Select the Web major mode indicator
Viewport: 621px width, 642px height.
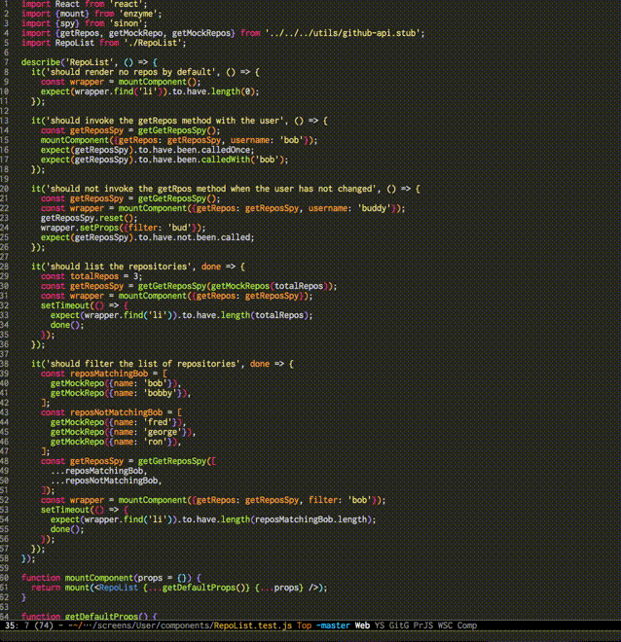pyautogui.click(x=362, y=624)
